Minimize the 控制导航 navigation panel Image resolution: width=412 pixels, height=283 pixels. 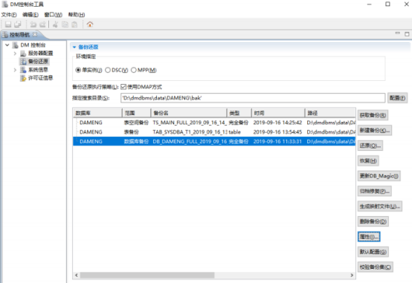point(398,33)
